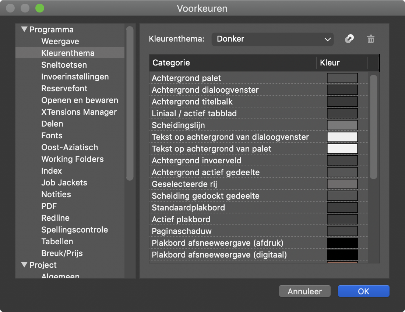Select the Spellingscontrole preferences item
Screen dimensions: 405x312
click(x=74, y=230)
